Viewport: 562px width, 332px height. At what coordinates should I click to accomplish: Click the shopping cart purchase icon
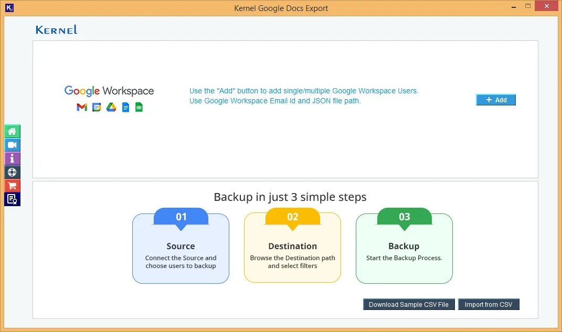click(x=12, y=186)
